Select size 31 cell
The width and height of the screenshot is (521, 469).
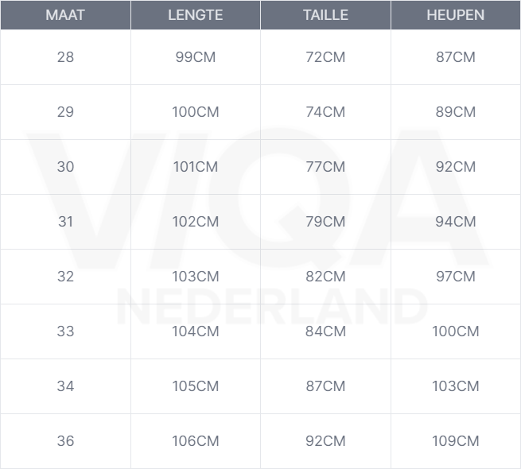point(65,222)
